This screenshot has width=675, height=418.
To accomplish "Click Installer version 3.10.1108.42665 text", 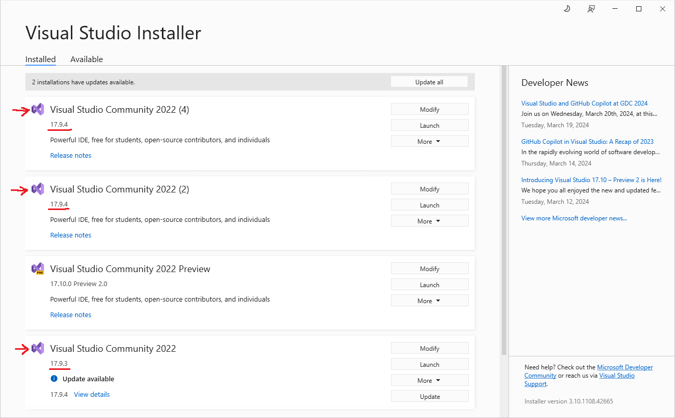I will click(569, 401).
